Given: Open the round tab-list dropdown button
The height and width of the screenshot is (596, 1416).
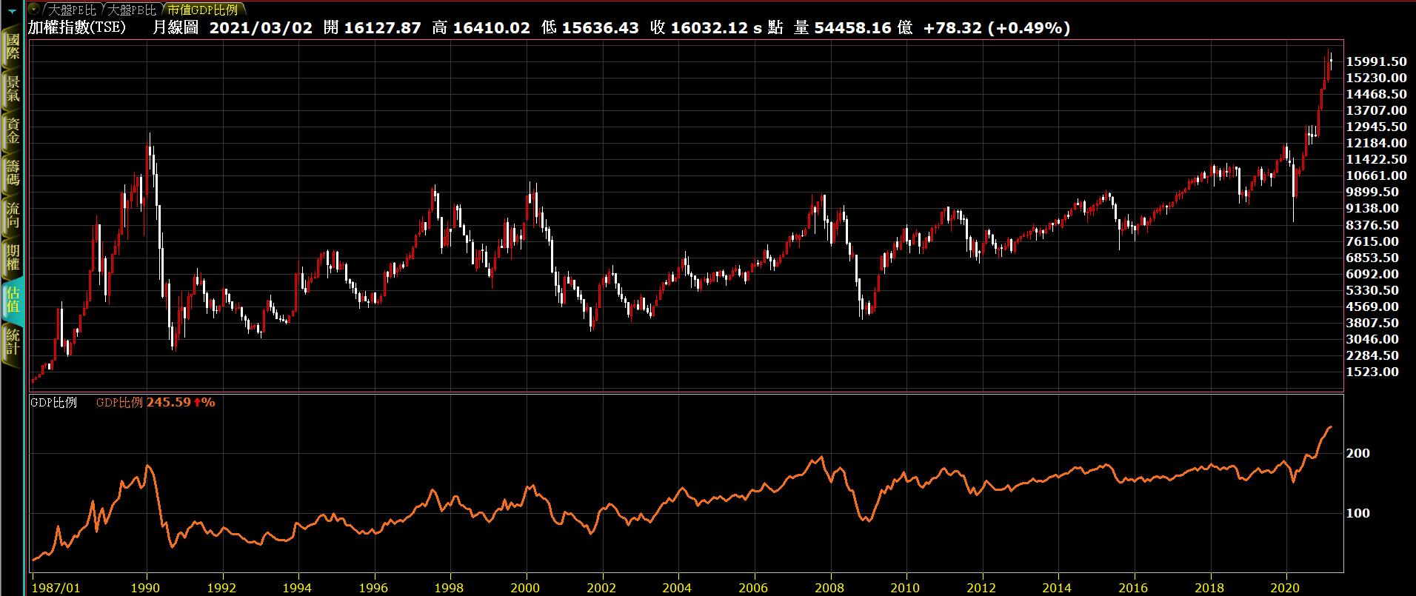Looking at the screenshot, I should coord(33,10).
